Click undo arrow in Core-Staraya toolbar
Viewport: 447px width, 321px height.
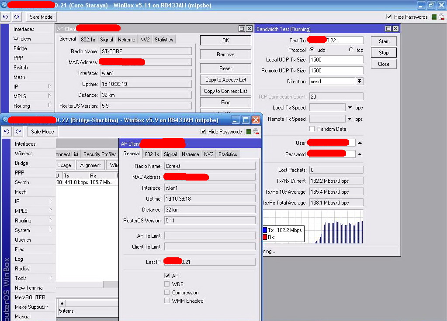(6, 17)
